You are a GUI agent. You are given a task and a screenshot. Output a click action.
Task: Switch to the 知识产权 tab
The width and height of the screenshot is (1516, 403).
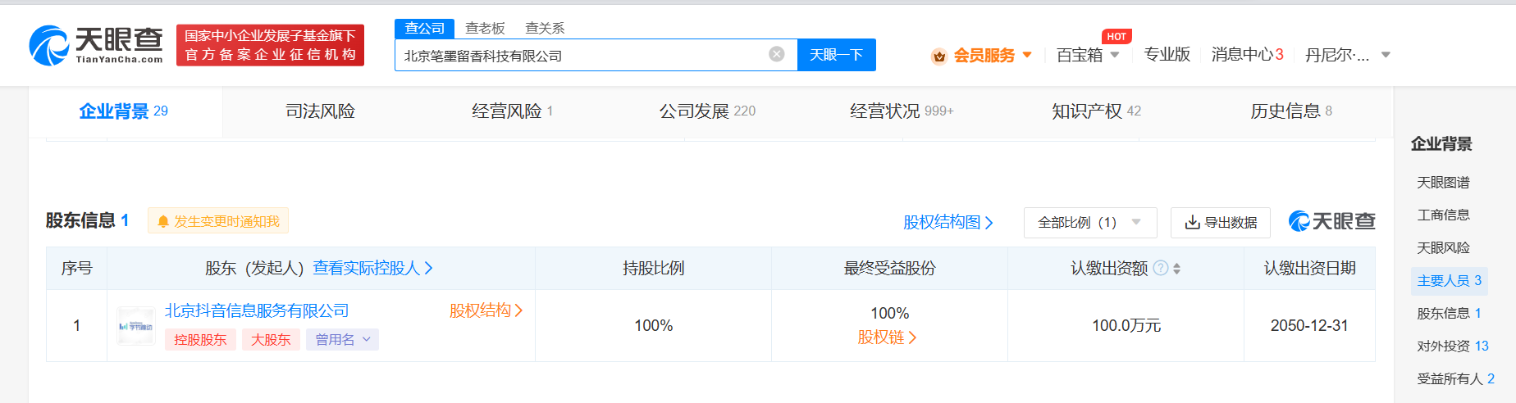[x=1096, y=111]
